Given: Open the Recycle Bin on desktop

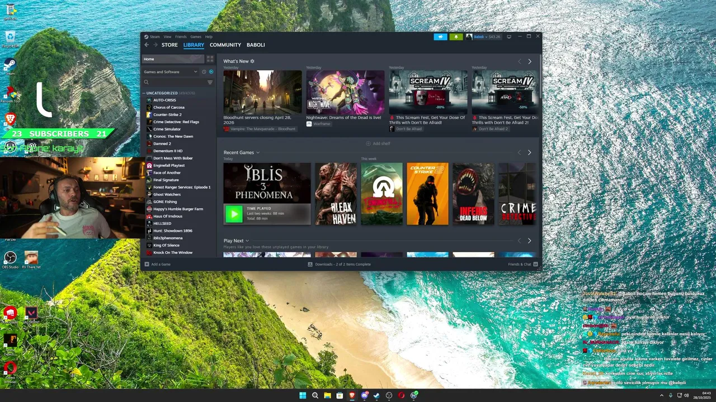Looking at the screenshot, I should (x=10, y=39).
